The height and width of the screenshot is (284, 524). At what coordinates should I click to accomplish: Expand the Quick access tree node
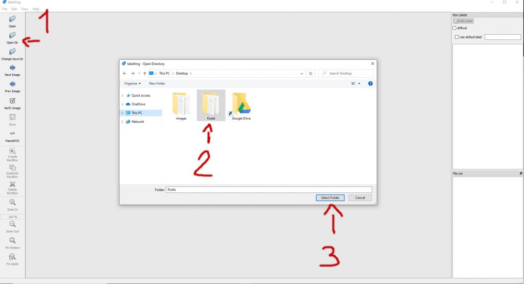click(x=122, y=96)
